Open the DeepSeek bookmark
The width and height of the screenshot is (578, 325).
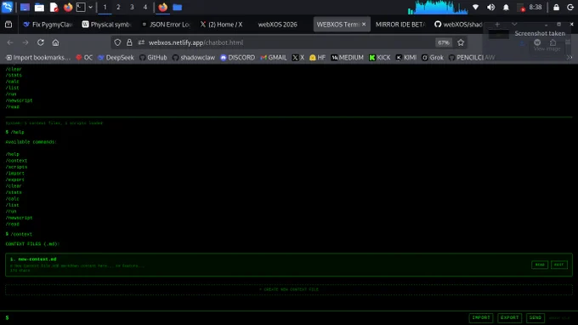(x=116, y=58)
